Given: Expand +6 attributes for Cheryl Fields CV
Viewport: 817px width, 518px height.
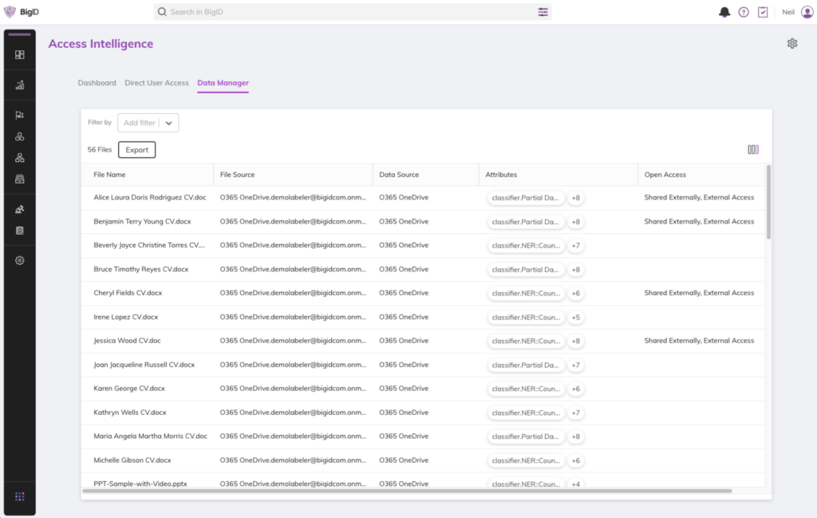Looking at the screenshot, I should tap(576, 294).
